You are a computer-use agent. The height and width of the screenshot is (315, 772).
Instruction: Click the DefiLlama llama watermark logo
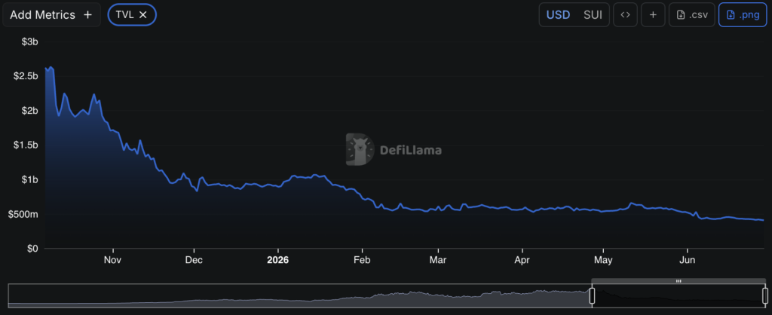(360, 149)
